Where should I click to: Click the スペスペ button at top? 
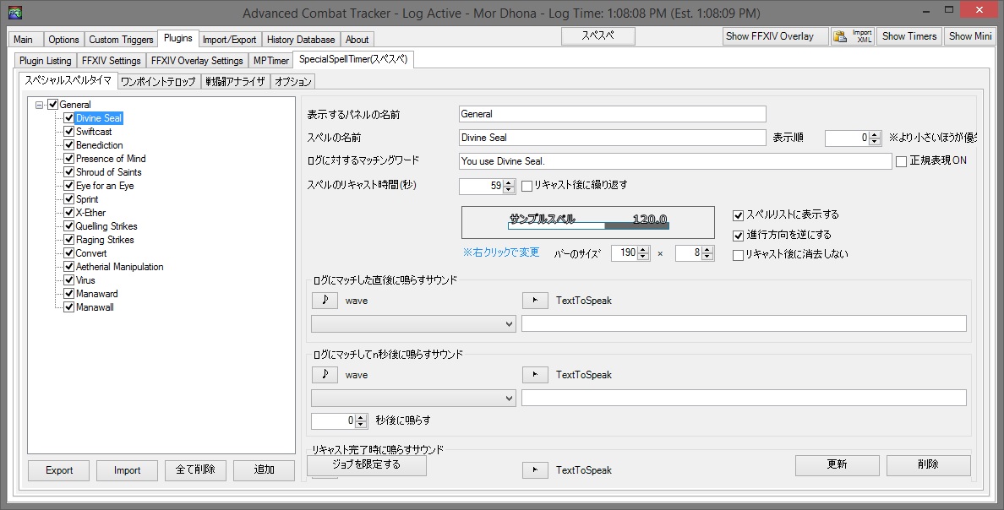[598, 36]
